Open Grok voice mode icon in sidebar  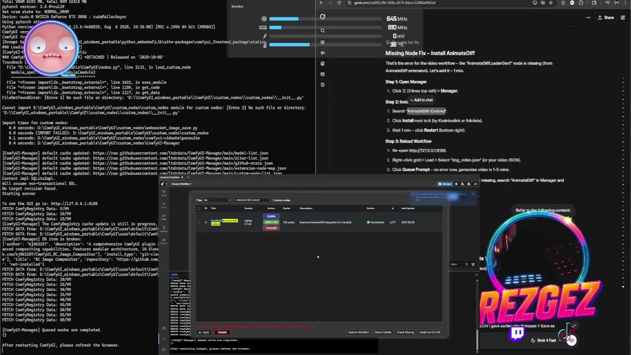click(322, 53)
